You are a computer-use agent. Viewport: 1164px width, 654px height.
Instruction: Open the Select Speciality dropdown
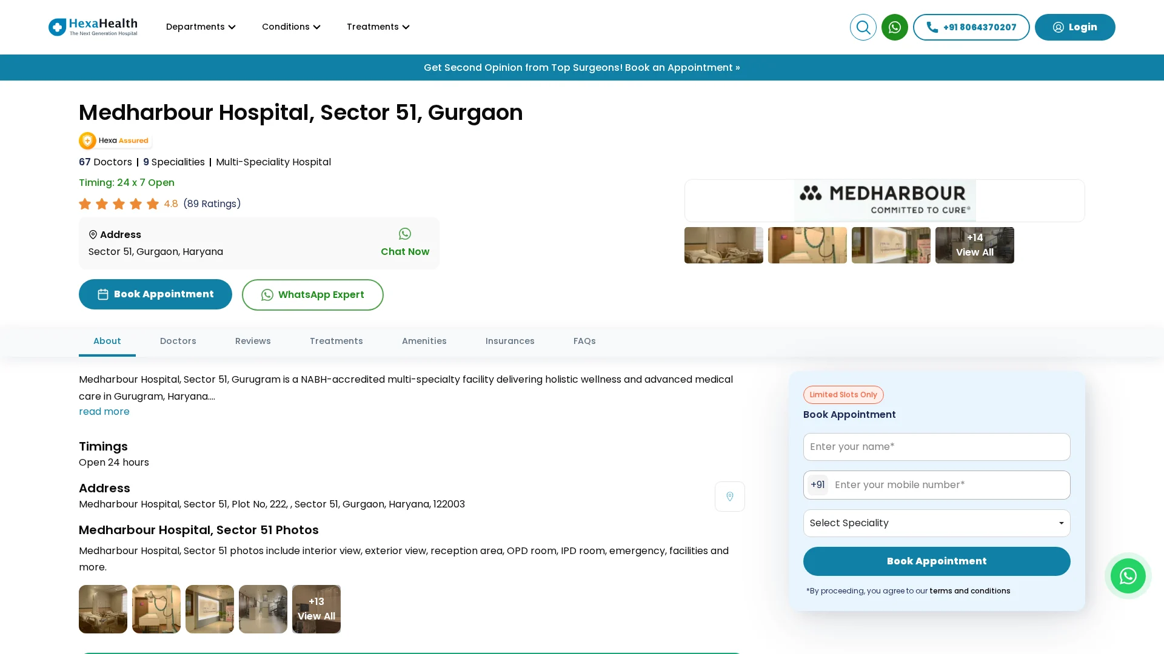tap(937, 523)
